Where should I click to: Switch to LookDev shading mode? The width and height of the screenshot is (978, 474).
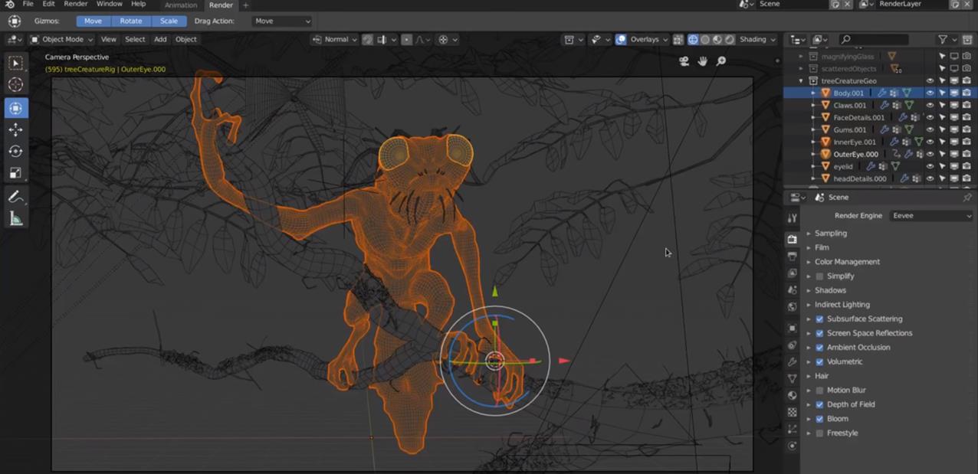pyautogui.click(x=717, y=40)
